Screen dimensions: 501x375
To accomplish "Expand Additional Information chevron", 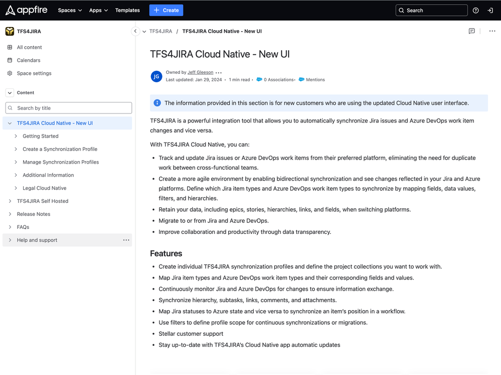I will 16,175.
